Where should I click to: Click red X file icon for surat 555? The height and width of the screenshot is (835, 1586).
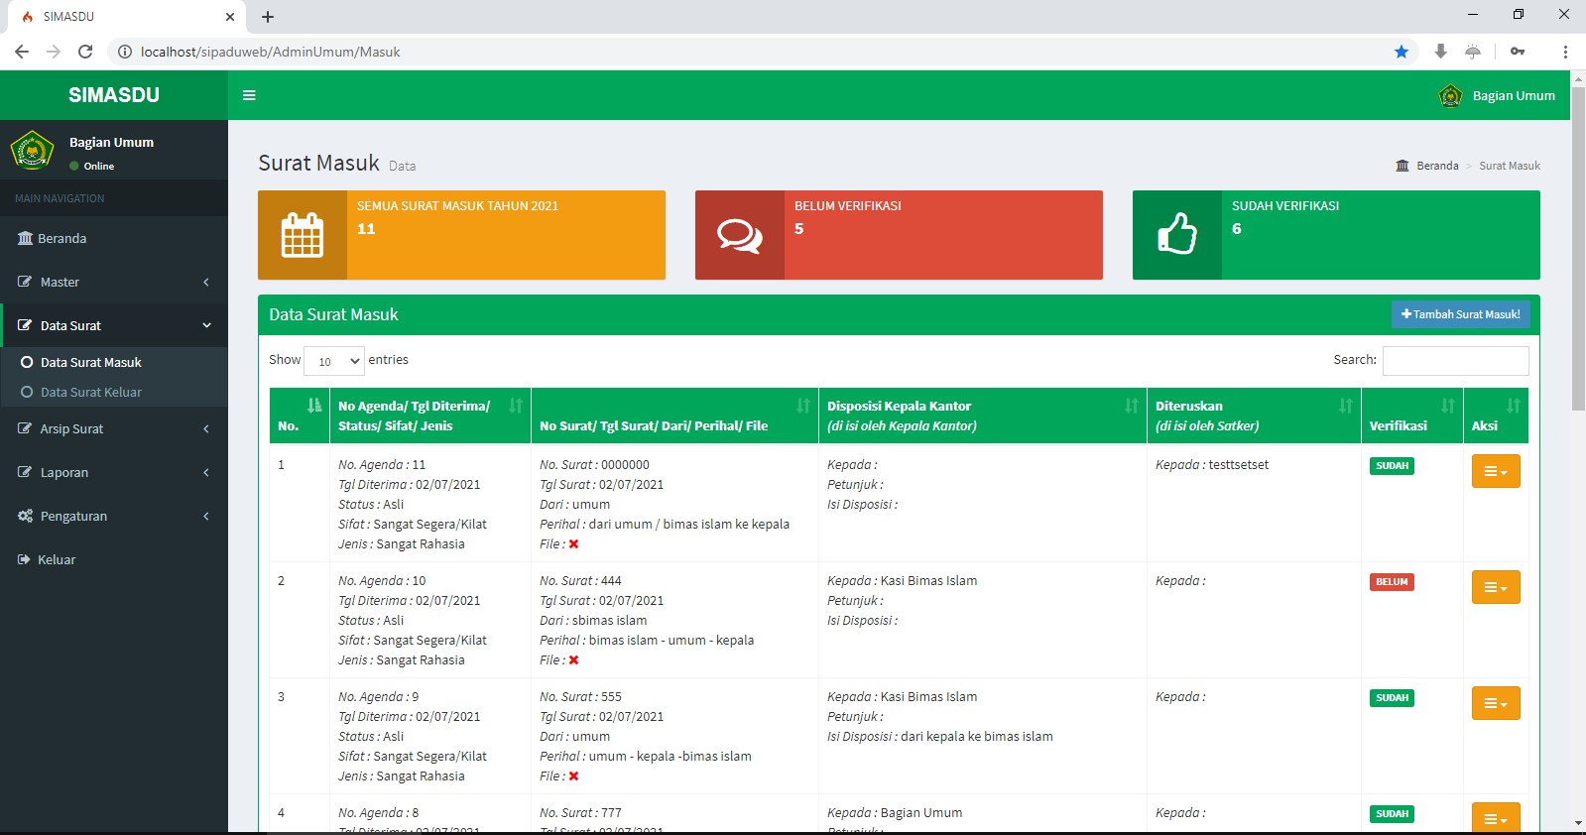(x=573, y=775)
